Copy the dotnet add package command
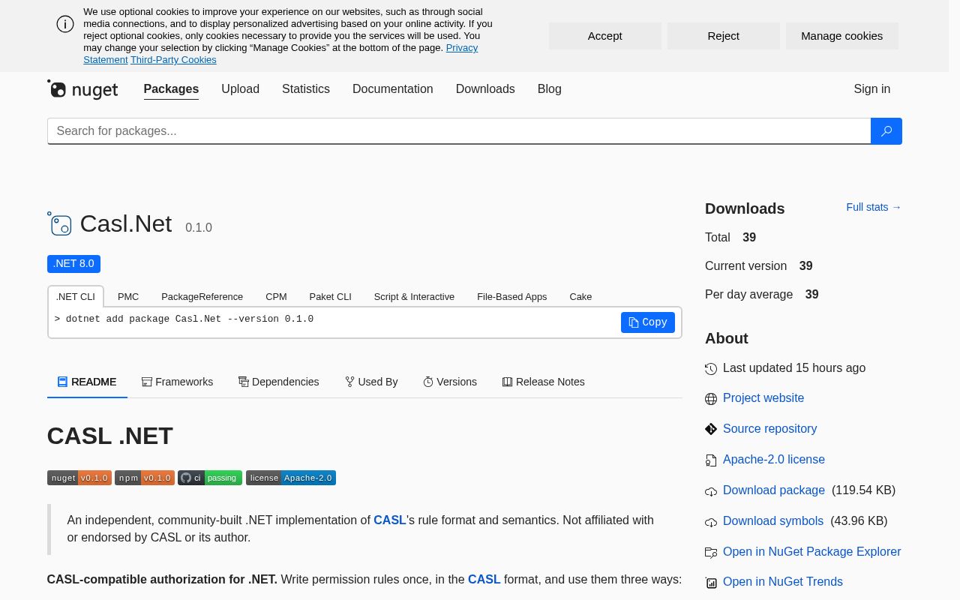This screenshot has height=600, width=960. pyautogui.click(x=648, y=322)
